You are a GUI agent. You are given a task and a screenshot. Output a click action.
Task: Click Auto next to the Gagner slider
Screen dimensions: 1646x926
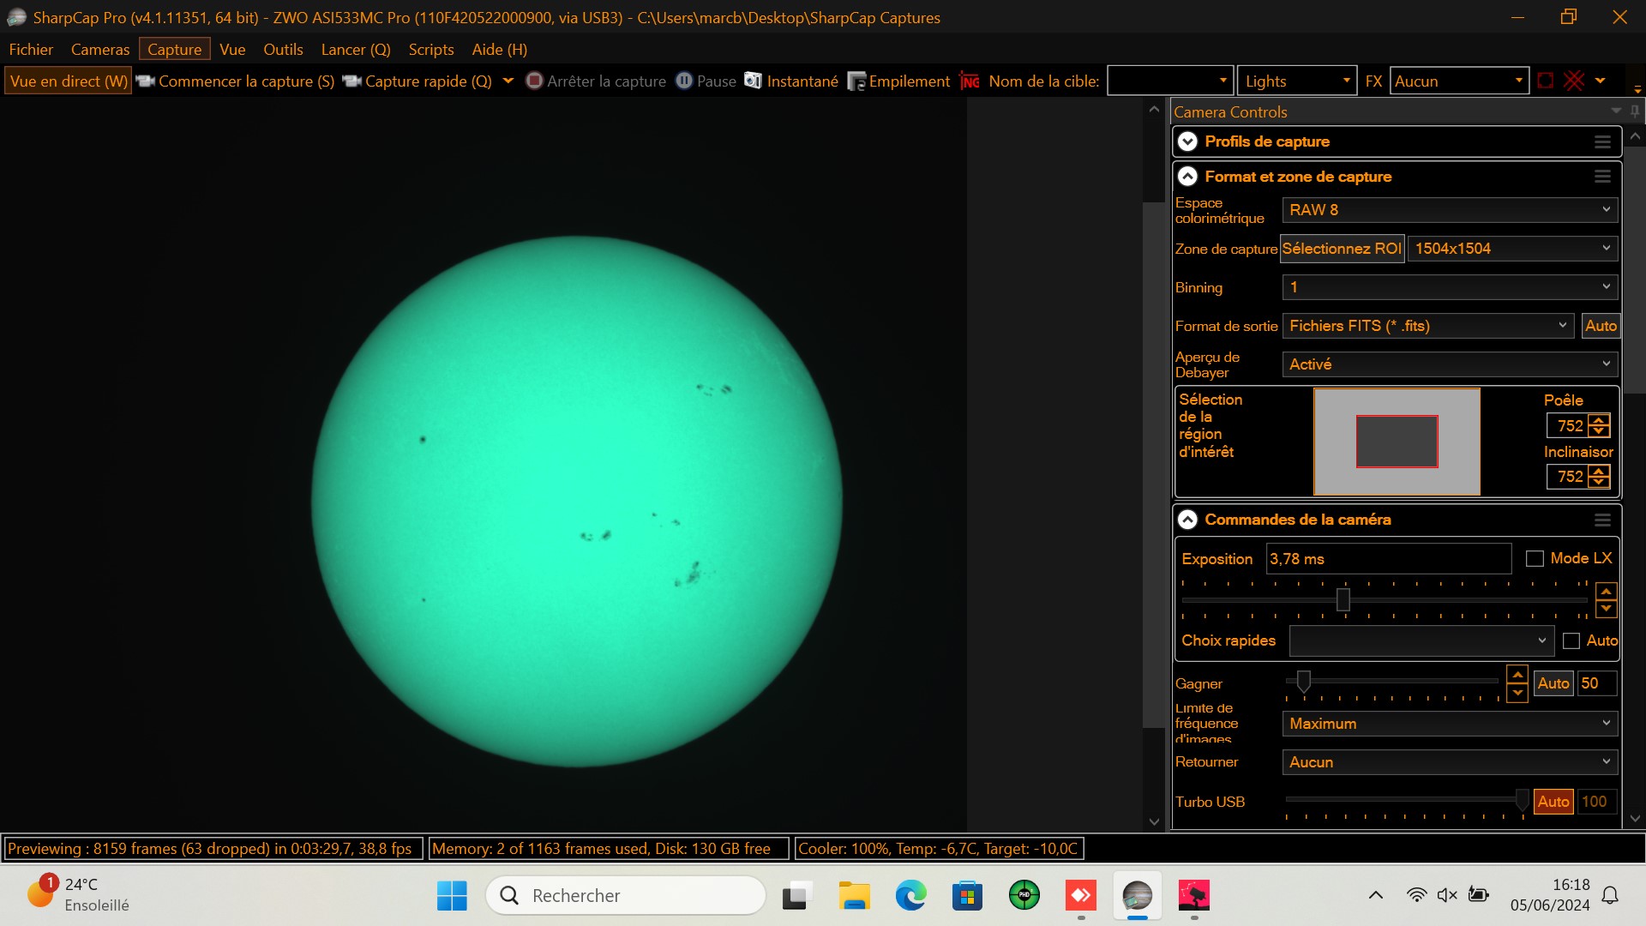coord(1553,683)
